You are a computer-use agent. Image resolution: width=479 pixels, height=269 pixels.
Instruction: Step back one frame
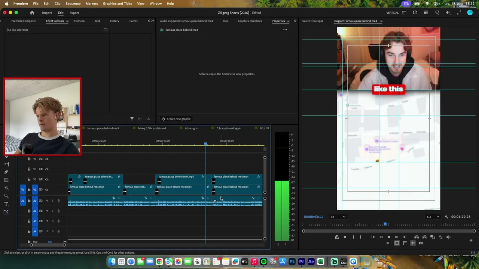point(381,237)
